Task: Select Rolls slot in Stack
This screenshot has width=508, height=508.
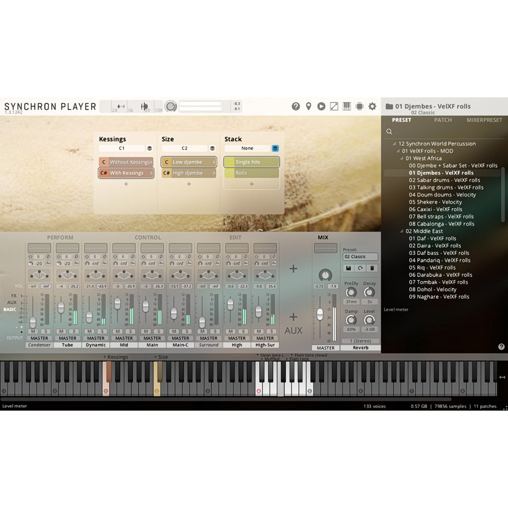Action: [252, 173]
